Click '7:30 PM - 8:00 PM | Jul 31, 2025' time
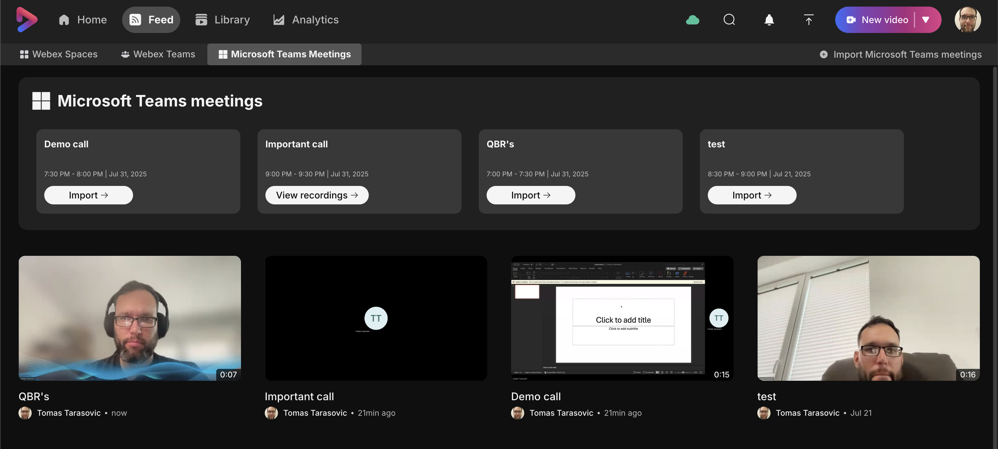Image resolution: width=998 pixels, height=449 pixels. [x=95, y=174]
